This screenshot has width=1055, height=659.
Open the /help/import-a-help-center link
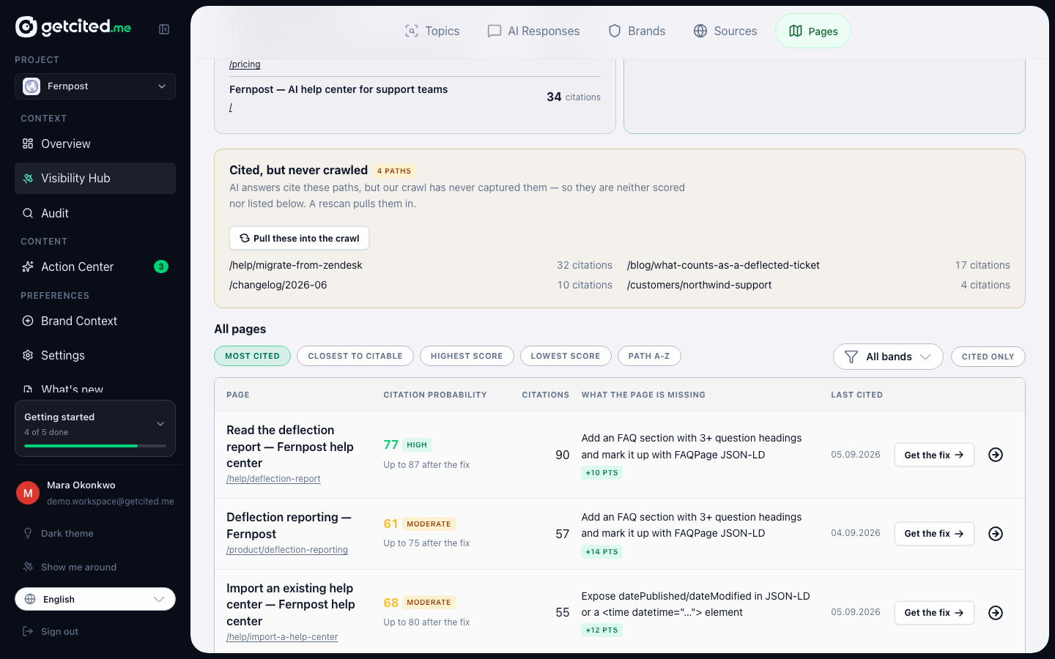(x=282, y=637)
